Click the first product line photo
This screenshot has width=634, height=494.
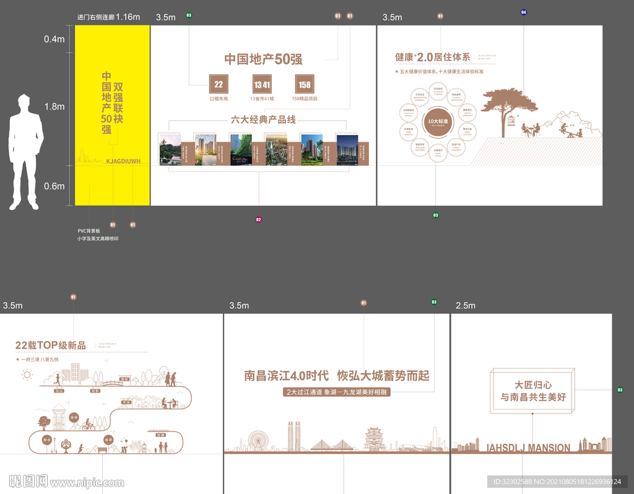pyautogui.click(x=170, y=149)
